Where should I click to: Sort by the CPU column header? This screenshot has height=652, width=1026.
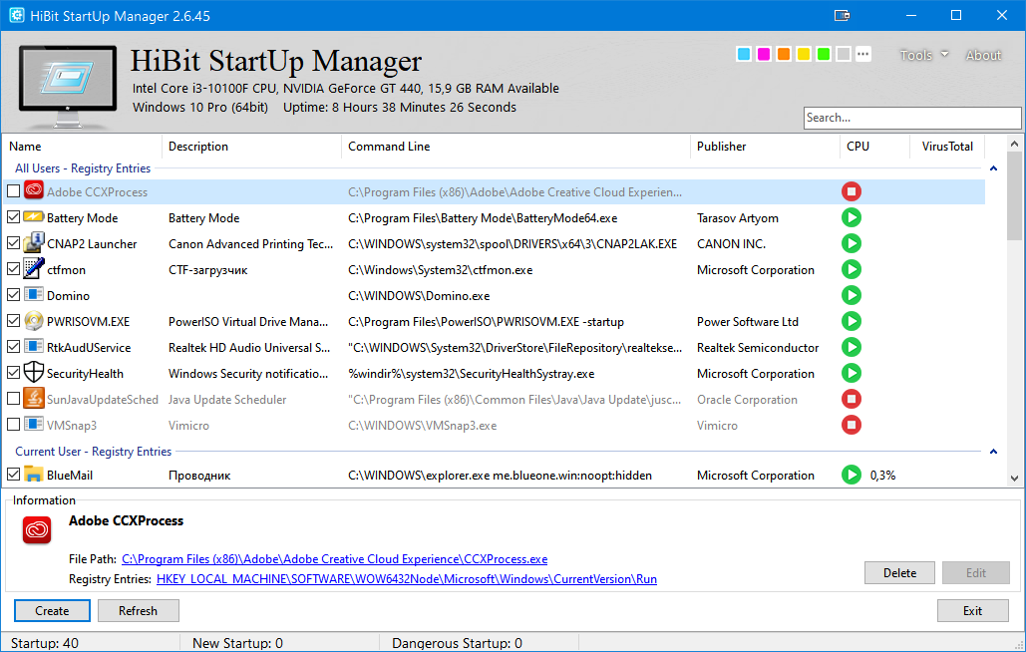pyautogui.click(x=874, y=147)
